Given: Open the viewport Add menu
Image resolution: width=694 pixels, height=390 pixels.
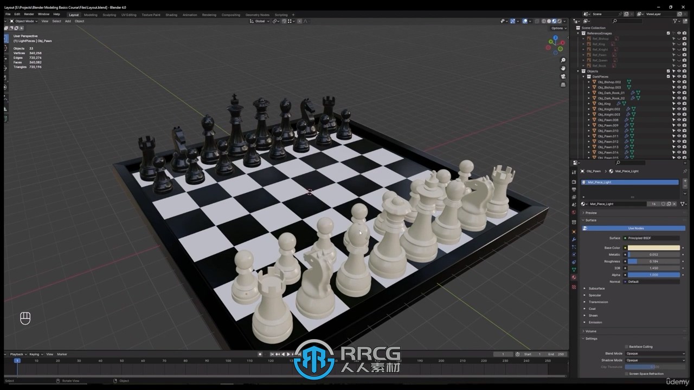Looking at the screenshot, I should coord(68,21).
